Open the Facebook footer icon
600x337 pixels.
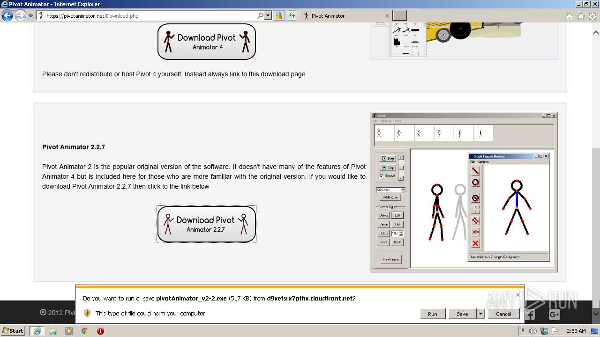pos(530,315)
